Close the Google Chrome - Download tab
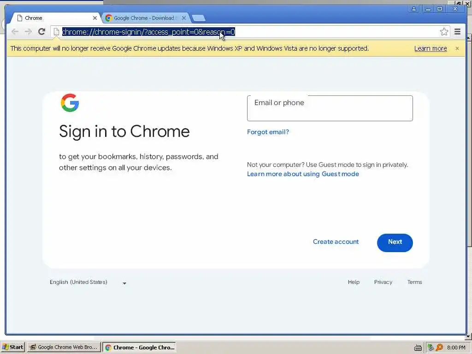 184,18
